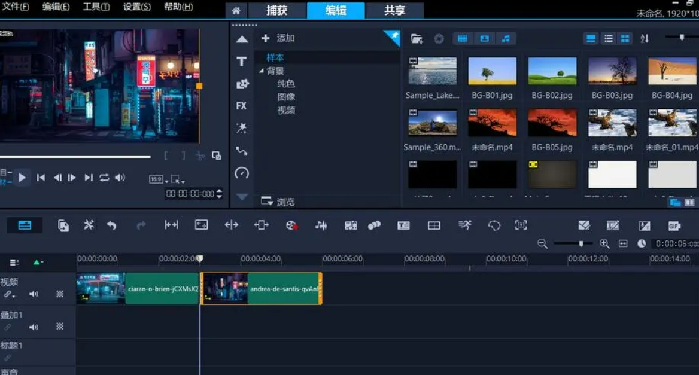Open the 帮助(H) menu
The height and width of the screenshot is (375, 699).
tap(178, 7)
